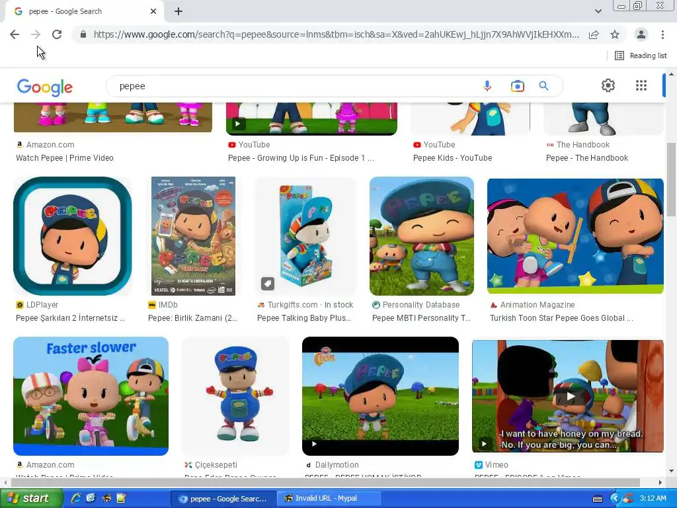The image size is (677, 508).
Task: Open Pepee: Birlik Zamani link
Action: pyautogui.click(x=192, y=318)
